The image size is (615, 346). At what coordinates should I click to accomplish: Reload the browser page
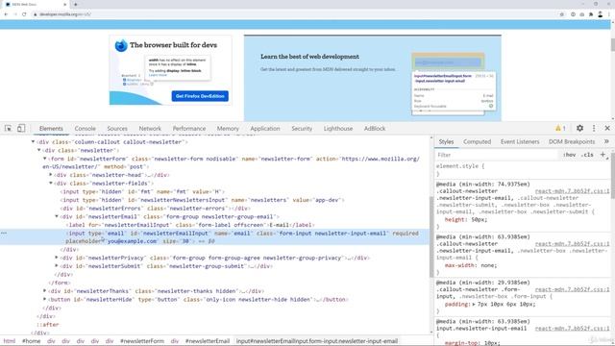[x=24, y=14]
